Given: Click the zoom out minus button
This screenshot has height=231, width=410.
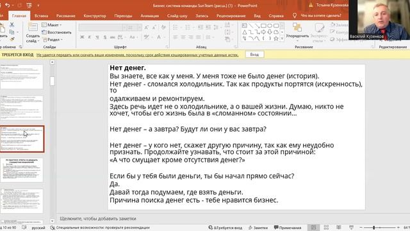Looking at the screenshot, I should click(x=361, y=227).
